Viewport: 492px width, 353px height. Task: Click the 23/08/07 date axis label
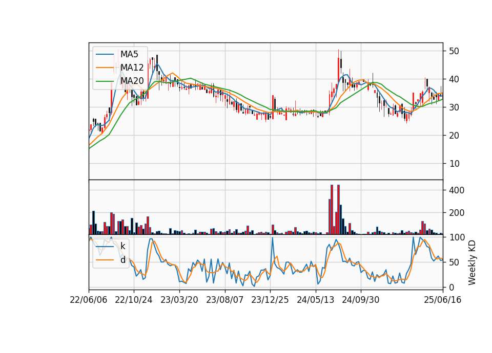pyautogui.click(x=224, y=300)
